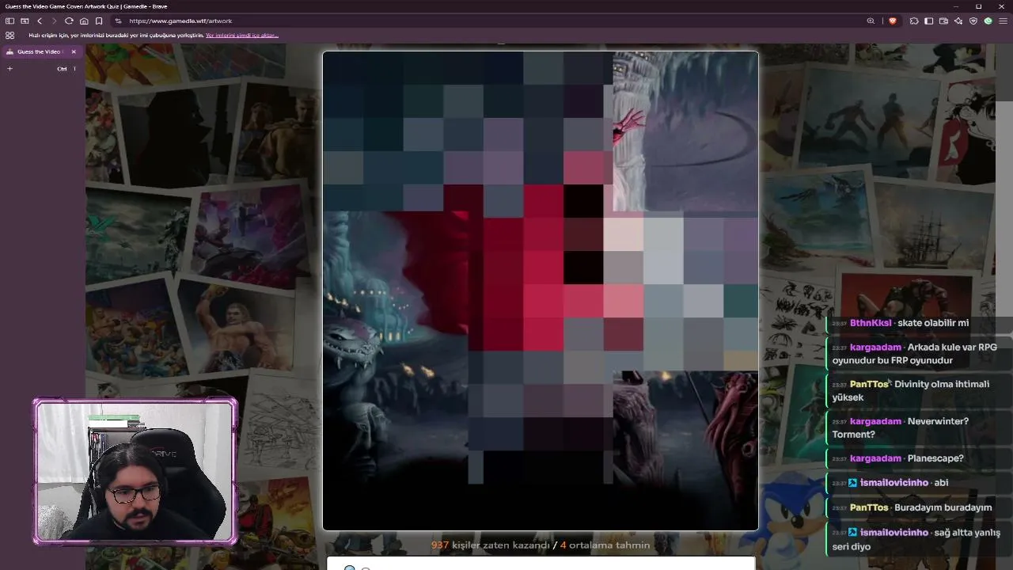This screenshot has height=570, width=1013.
Task: Open the zoom level magnifier icon
Action: tap(871, 21)
